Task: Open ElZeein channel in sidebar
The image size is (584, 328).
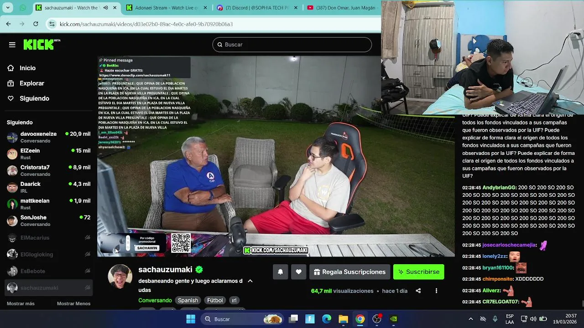Action: tap(49, 154)
